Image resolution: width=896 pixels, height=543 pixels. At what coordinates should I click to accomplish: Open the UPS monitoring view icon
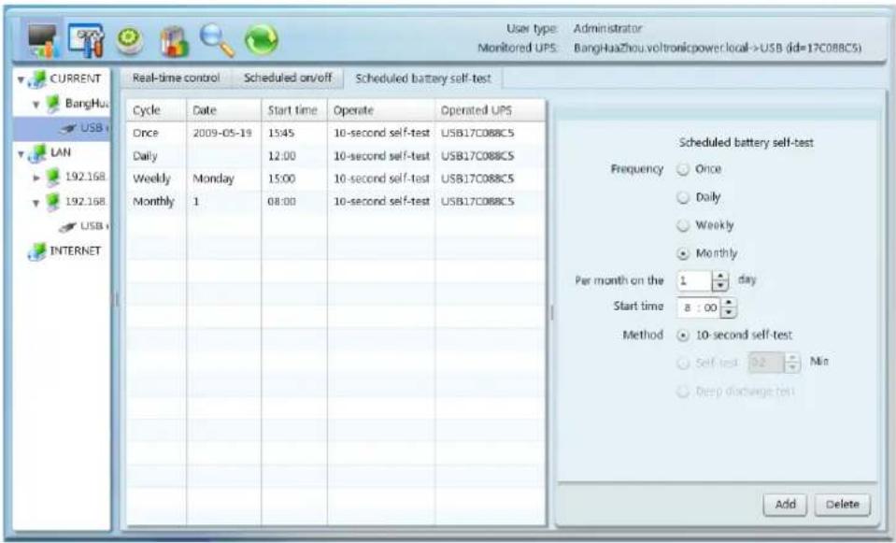tap(43, 40)
